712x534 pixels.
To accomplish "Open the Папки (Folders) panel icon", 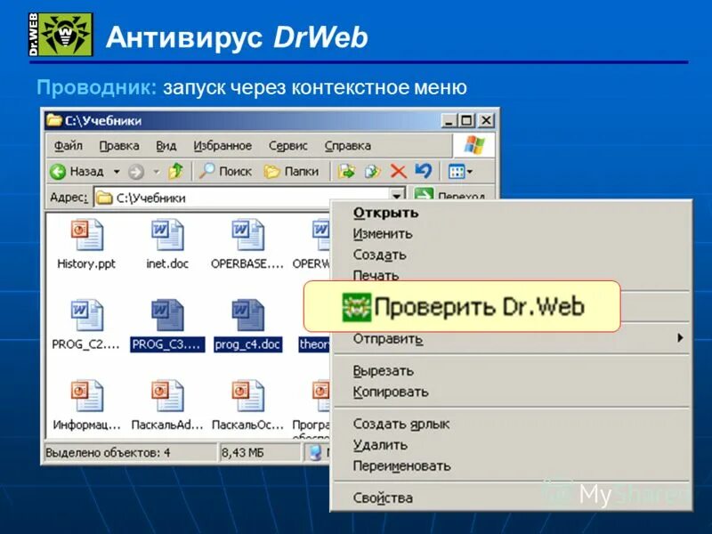I will 271,169.
